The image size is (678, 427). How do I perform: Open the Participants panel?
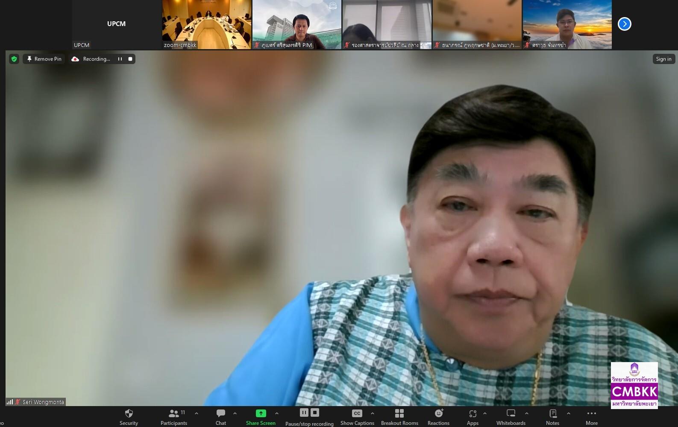174,417
